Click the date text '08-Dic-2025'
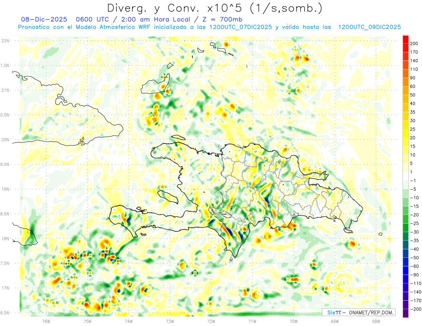This screenshot has height=326, width=422. point(44,19)
